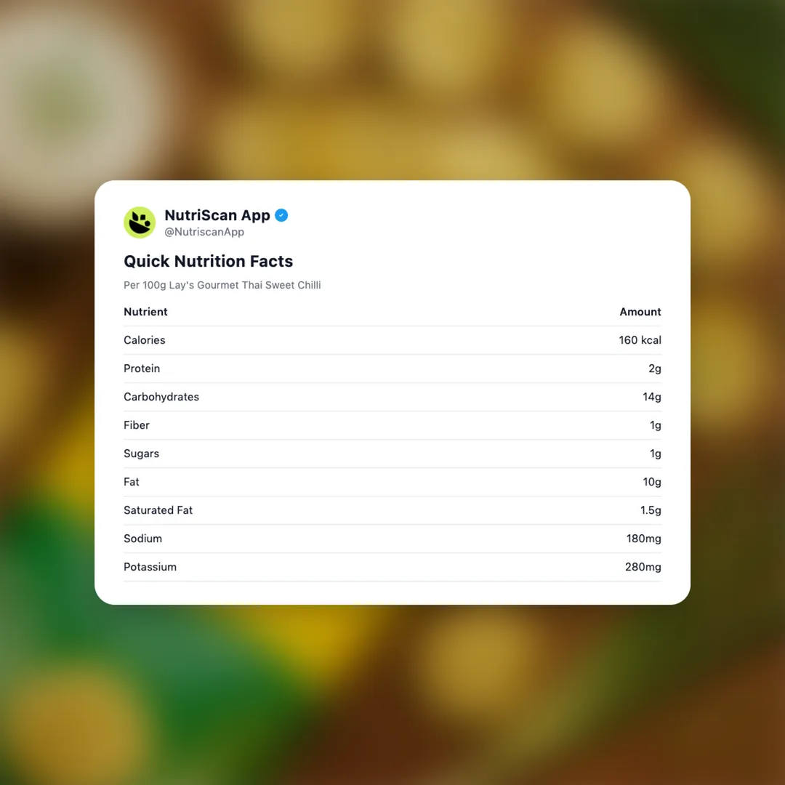
Task: Click the 280mg potassium value
Action: 643,567
